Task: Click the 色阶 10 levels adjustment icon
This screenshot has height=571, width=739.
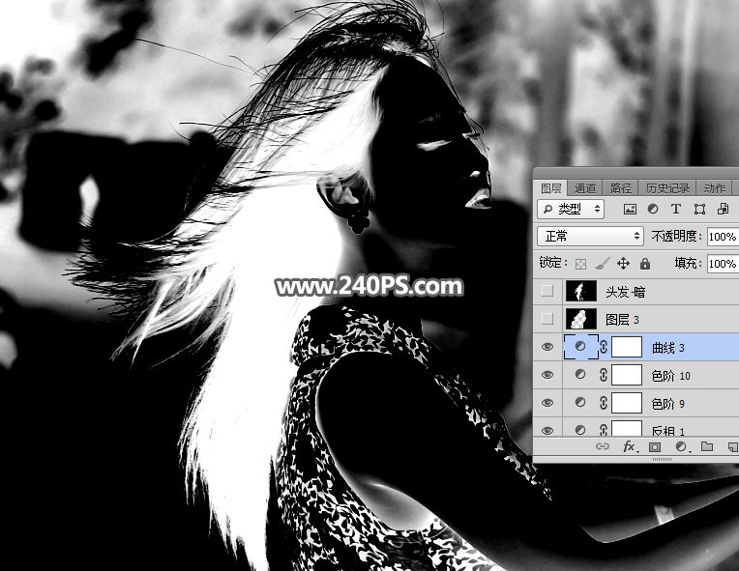Action: (x=580, y=374)
